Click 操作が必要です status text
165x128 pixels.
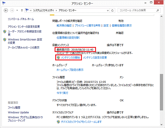click(x=115, y=112)
